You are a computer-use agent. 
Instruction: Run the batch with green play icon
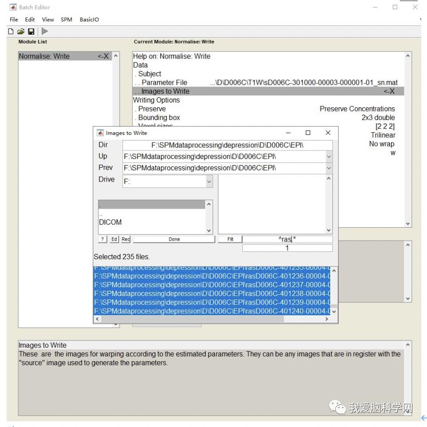[45, 32]
